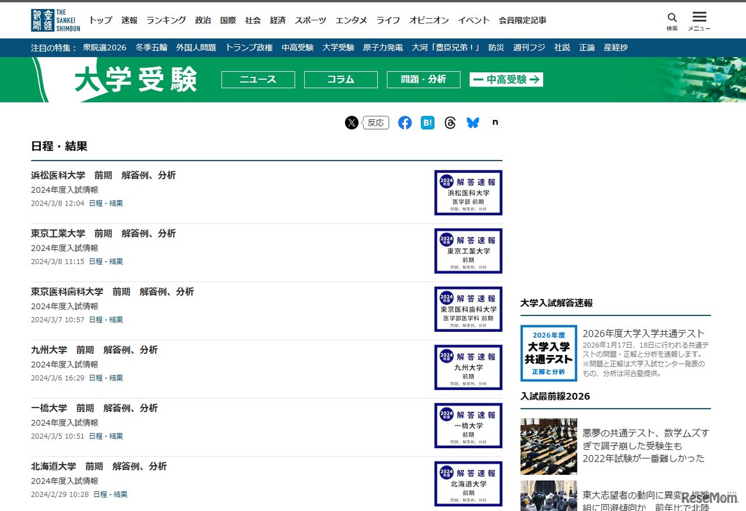Viewport: 746px width, 511px height.
Task: Switch to the エンタメ menu item
Action: click(351, 20)
